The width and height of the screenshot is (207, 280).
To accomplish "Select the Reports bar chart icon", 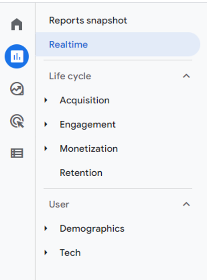I will point(17,56).
